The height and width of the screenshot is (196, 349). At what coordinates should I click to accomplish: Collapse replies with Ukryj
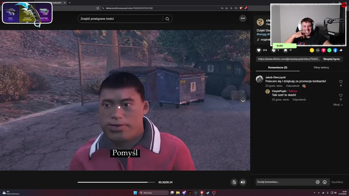(338, 105)
